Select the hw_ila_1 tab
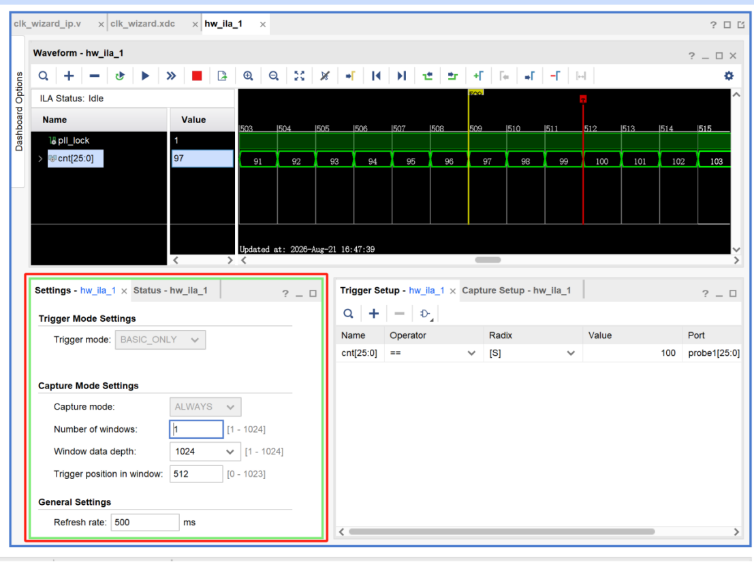Image resolution: width=754 pixels, height=562 pixels. (x=223, y=24)
